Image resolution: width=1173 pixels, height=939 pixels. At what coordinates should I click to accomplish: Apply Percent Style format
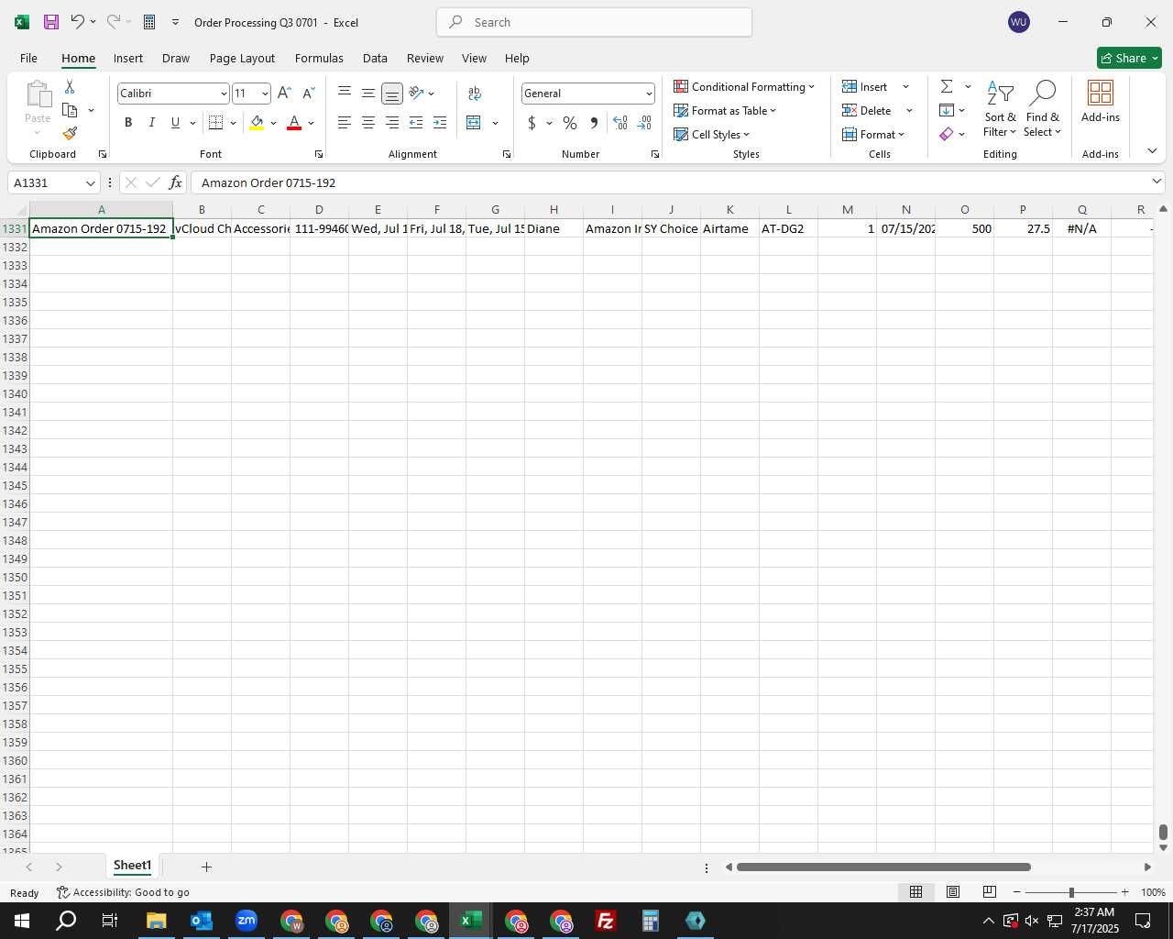point(570,123)
